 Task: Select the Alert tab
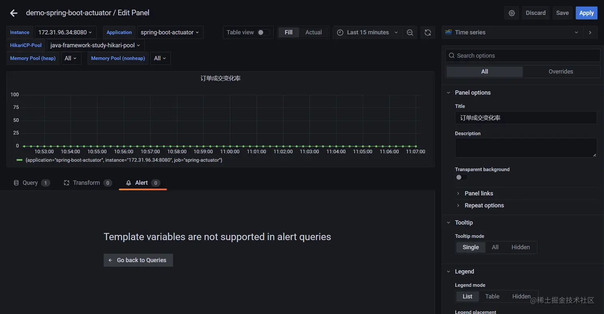[x=143, y=183]
